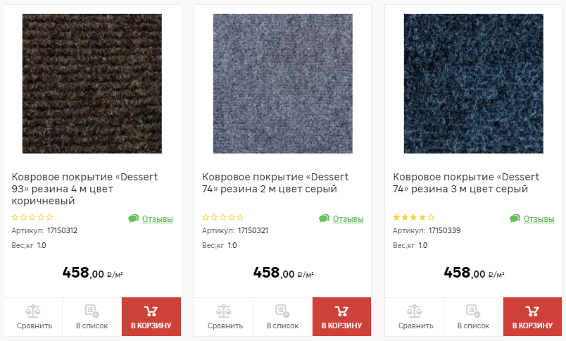Image resolution: width=566 pixels, height=341 pixels.
Task: Click star rating of Dessert 74 3 m carpet
Action: click(414, 217)
